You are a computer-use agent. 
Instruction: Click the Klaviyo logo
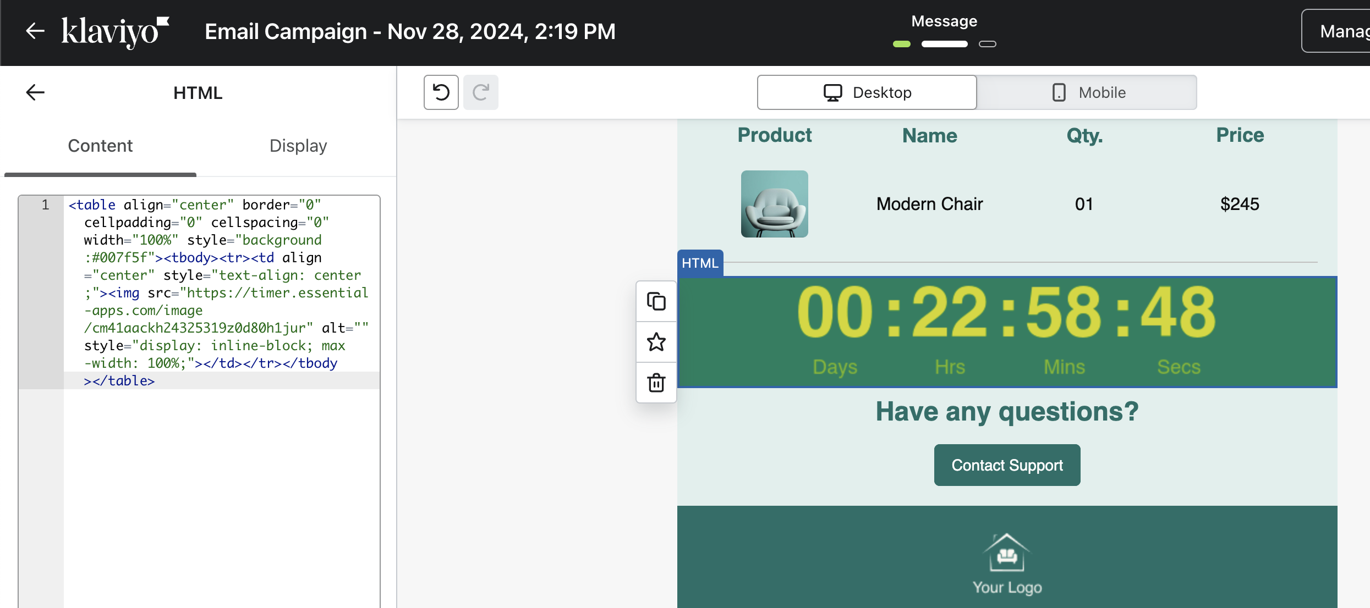114,32
